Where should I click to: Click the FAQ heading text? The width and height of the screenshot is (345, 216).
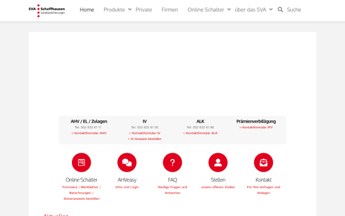pyautogui.click(x=172, y=180)
